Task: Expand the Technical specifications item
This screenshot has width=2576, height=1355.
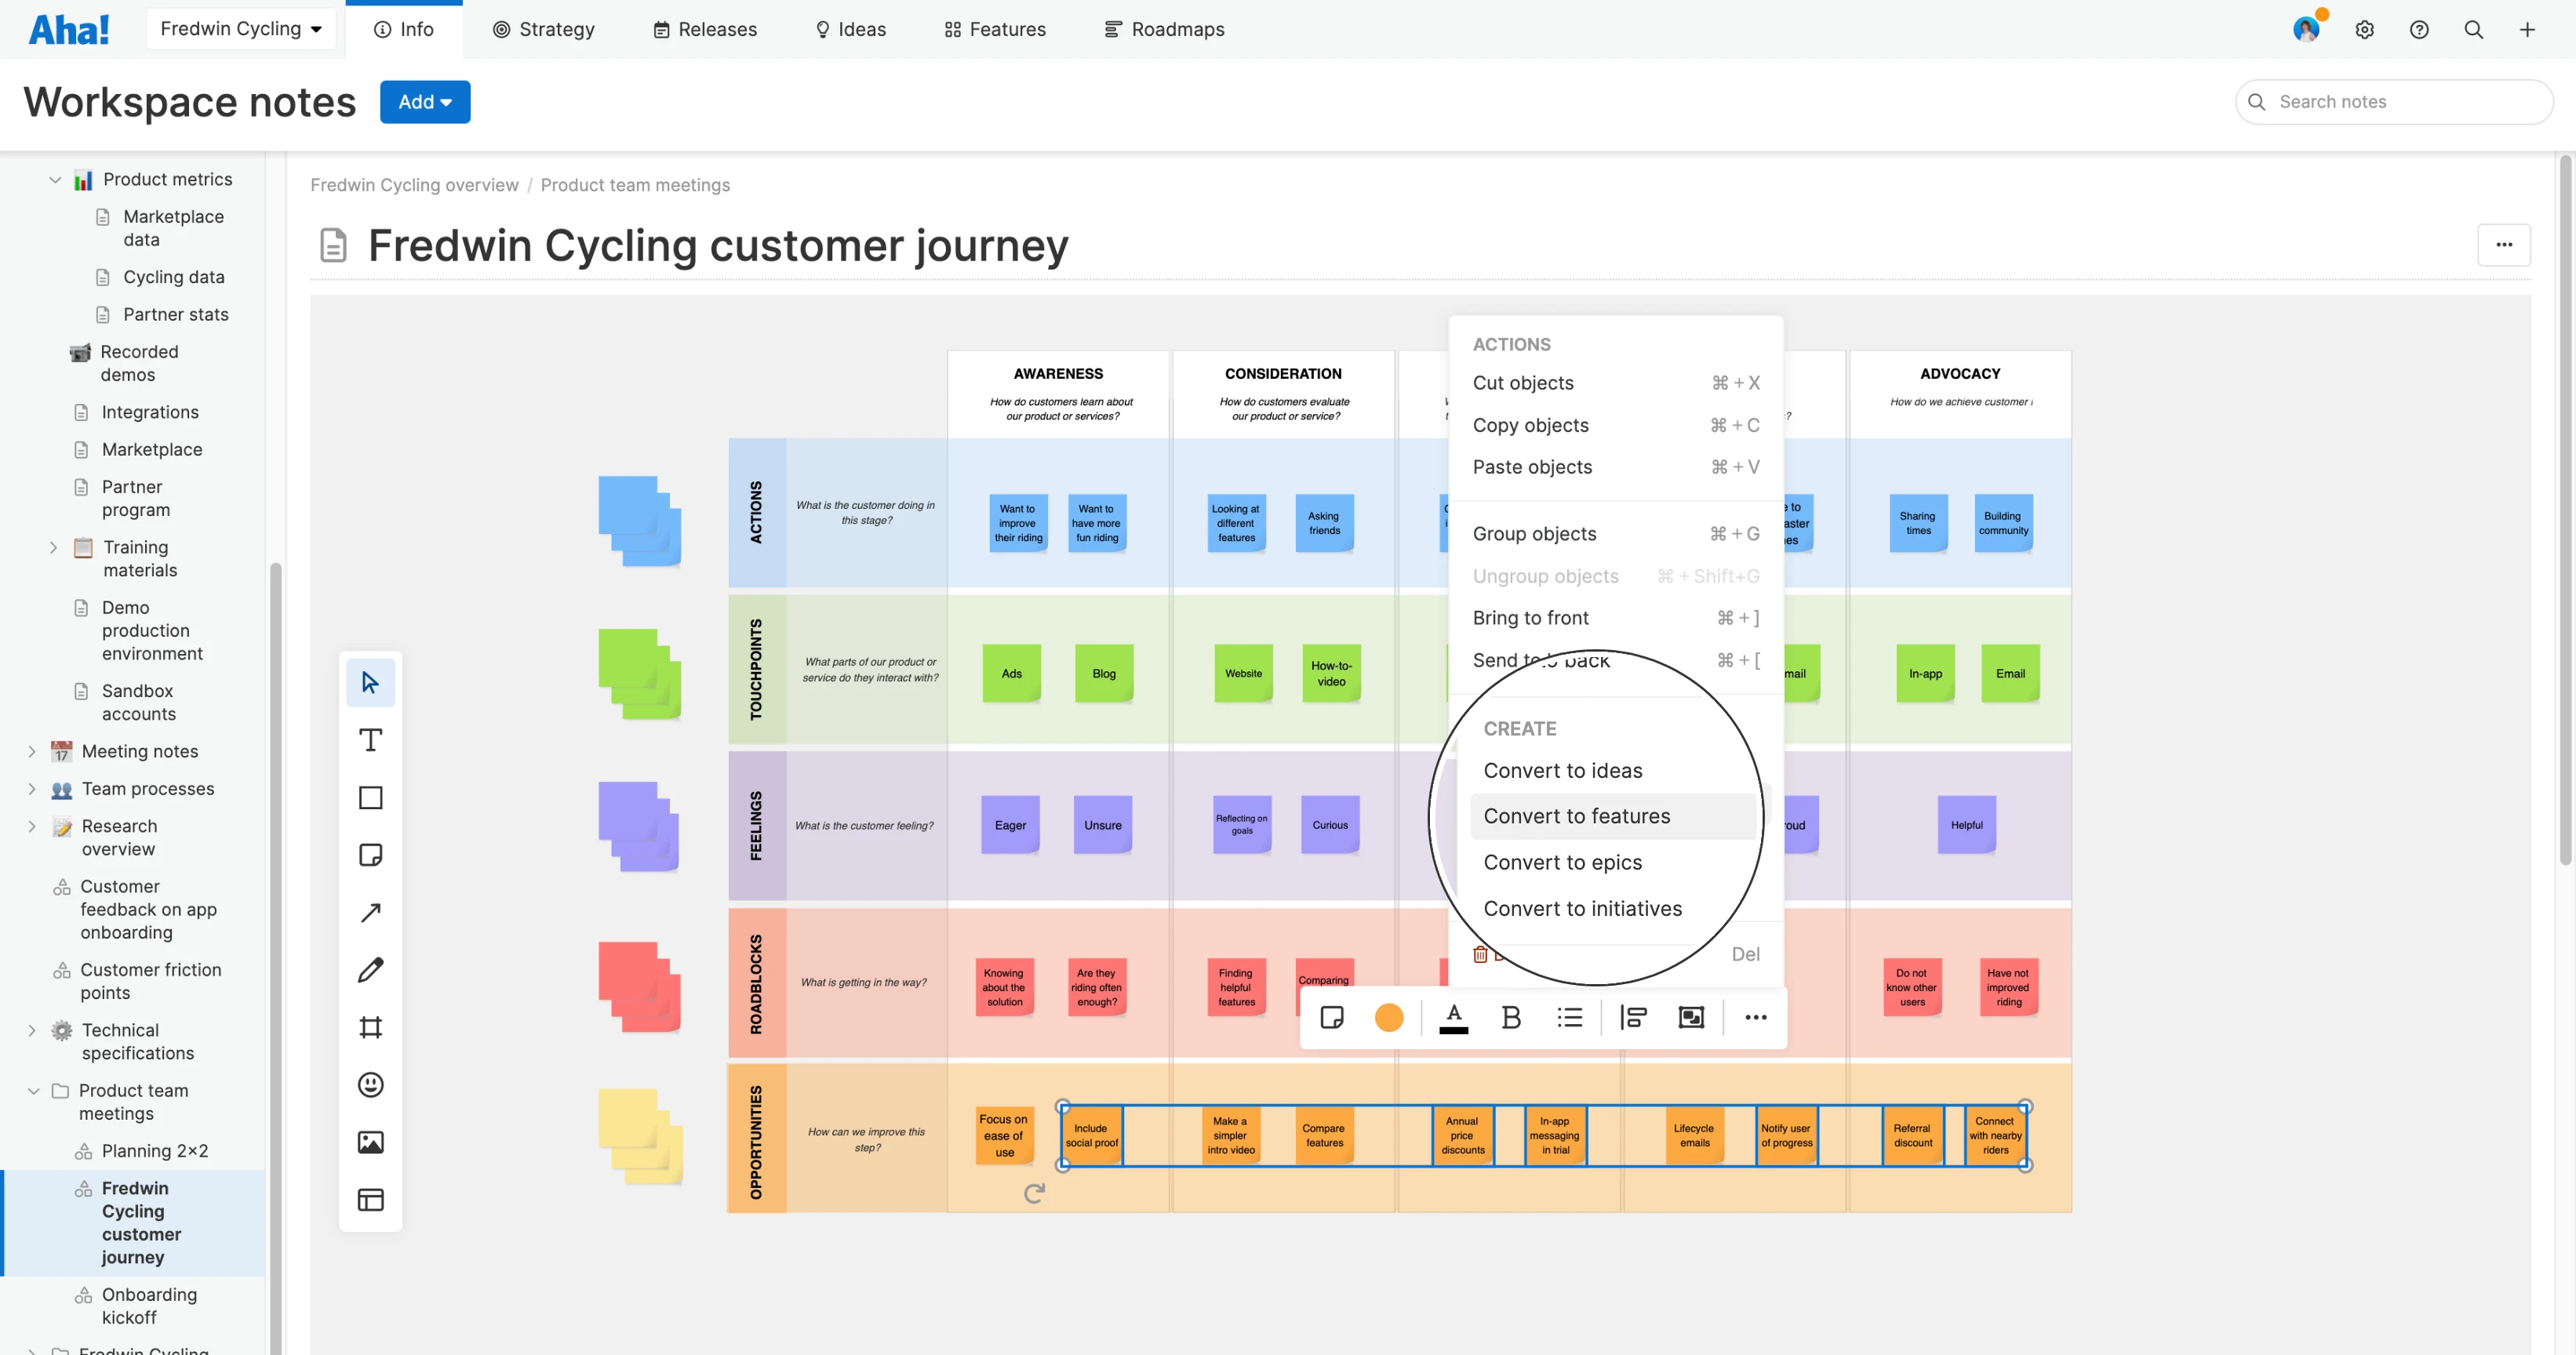Action: coord(32,1031)
